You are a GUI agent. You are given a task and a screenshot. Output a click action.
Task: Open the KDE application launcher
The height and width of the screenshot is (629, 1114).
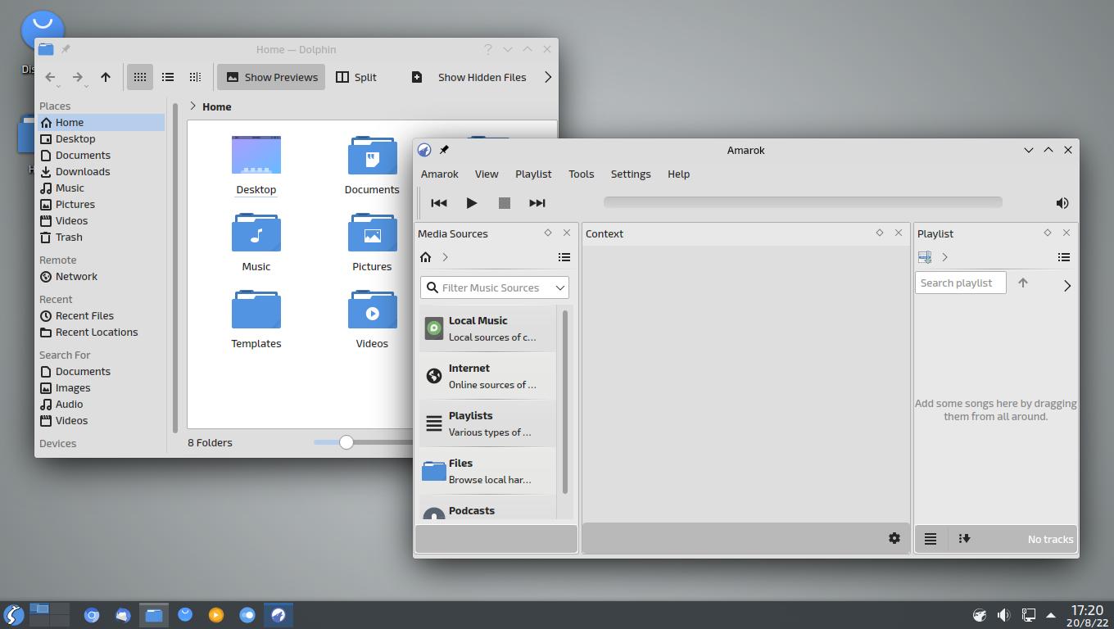coord(14,614)
